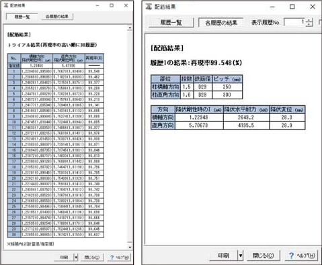Image resolution: width=322 pixels, height=265 pixels.
Task: Select the 各履歴の結果 tab in the left window
Action: tap(57, 17)
